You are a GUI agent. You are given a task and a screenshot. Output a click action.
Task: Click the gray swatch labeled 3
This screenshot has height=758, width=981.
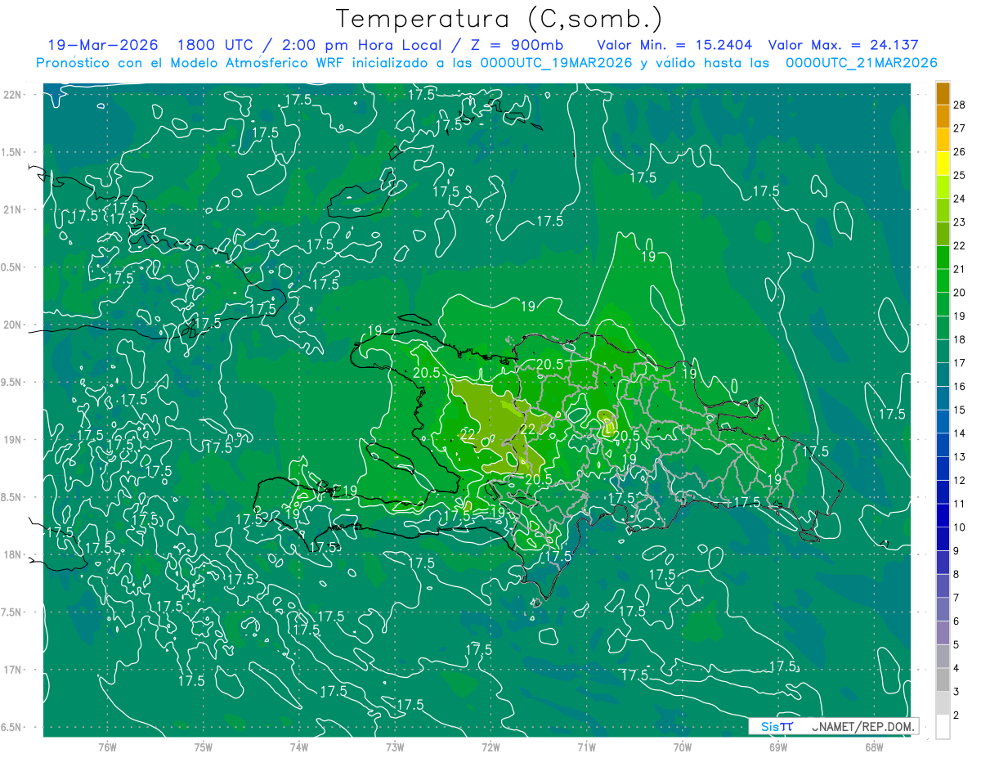point(943,680)
